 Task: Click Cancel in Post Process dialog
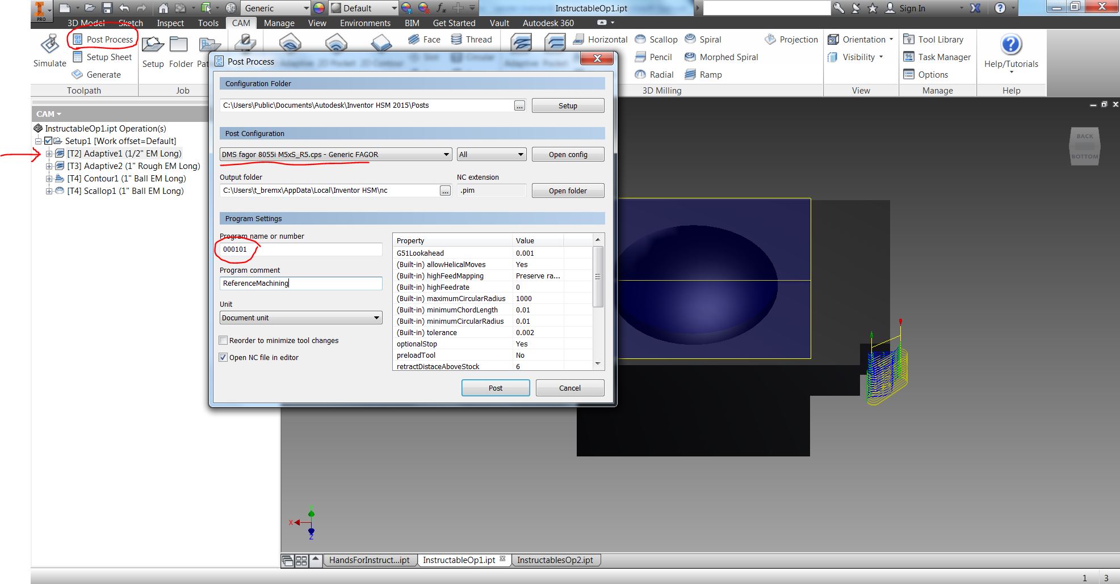coord(570,388)
